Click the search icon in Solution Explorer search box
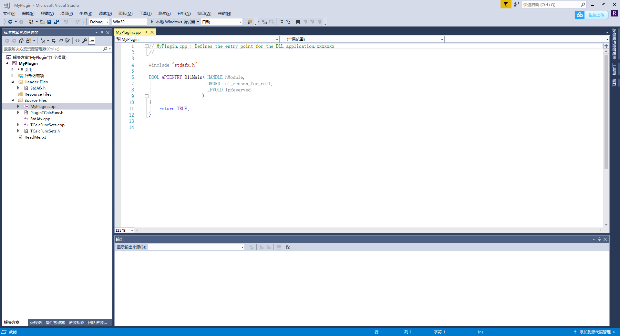 [105, 49]
